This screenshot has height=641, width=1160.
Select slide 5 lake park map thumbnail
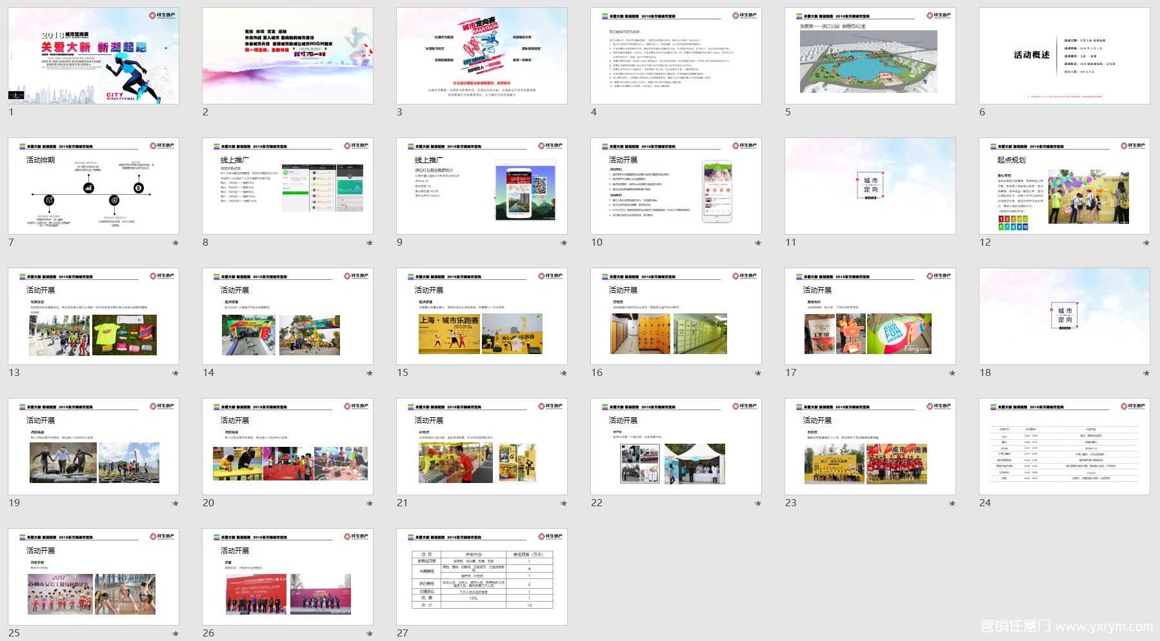(870, 56)
